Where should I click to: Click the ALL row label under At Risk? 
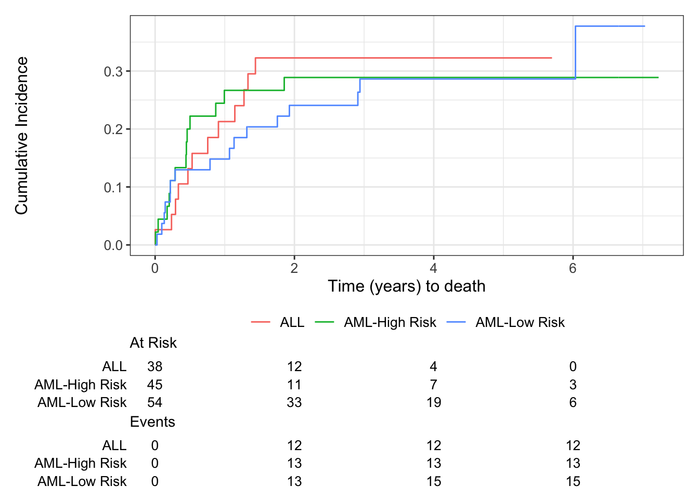114,366
